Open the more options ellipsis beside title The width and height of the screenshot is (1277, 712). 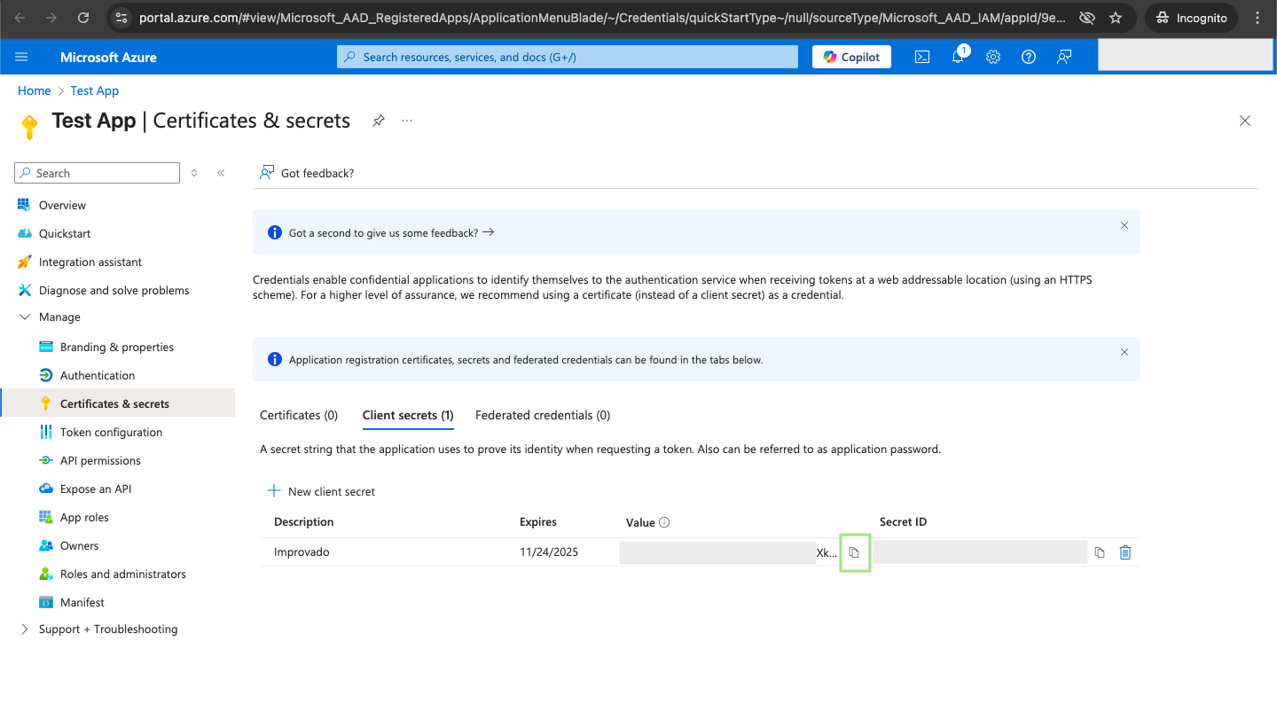[407, 121]
